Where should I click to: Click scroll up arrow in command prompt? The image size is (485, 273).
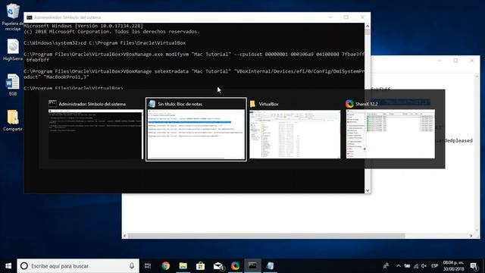pyautogui.click(x=368, y=26)
